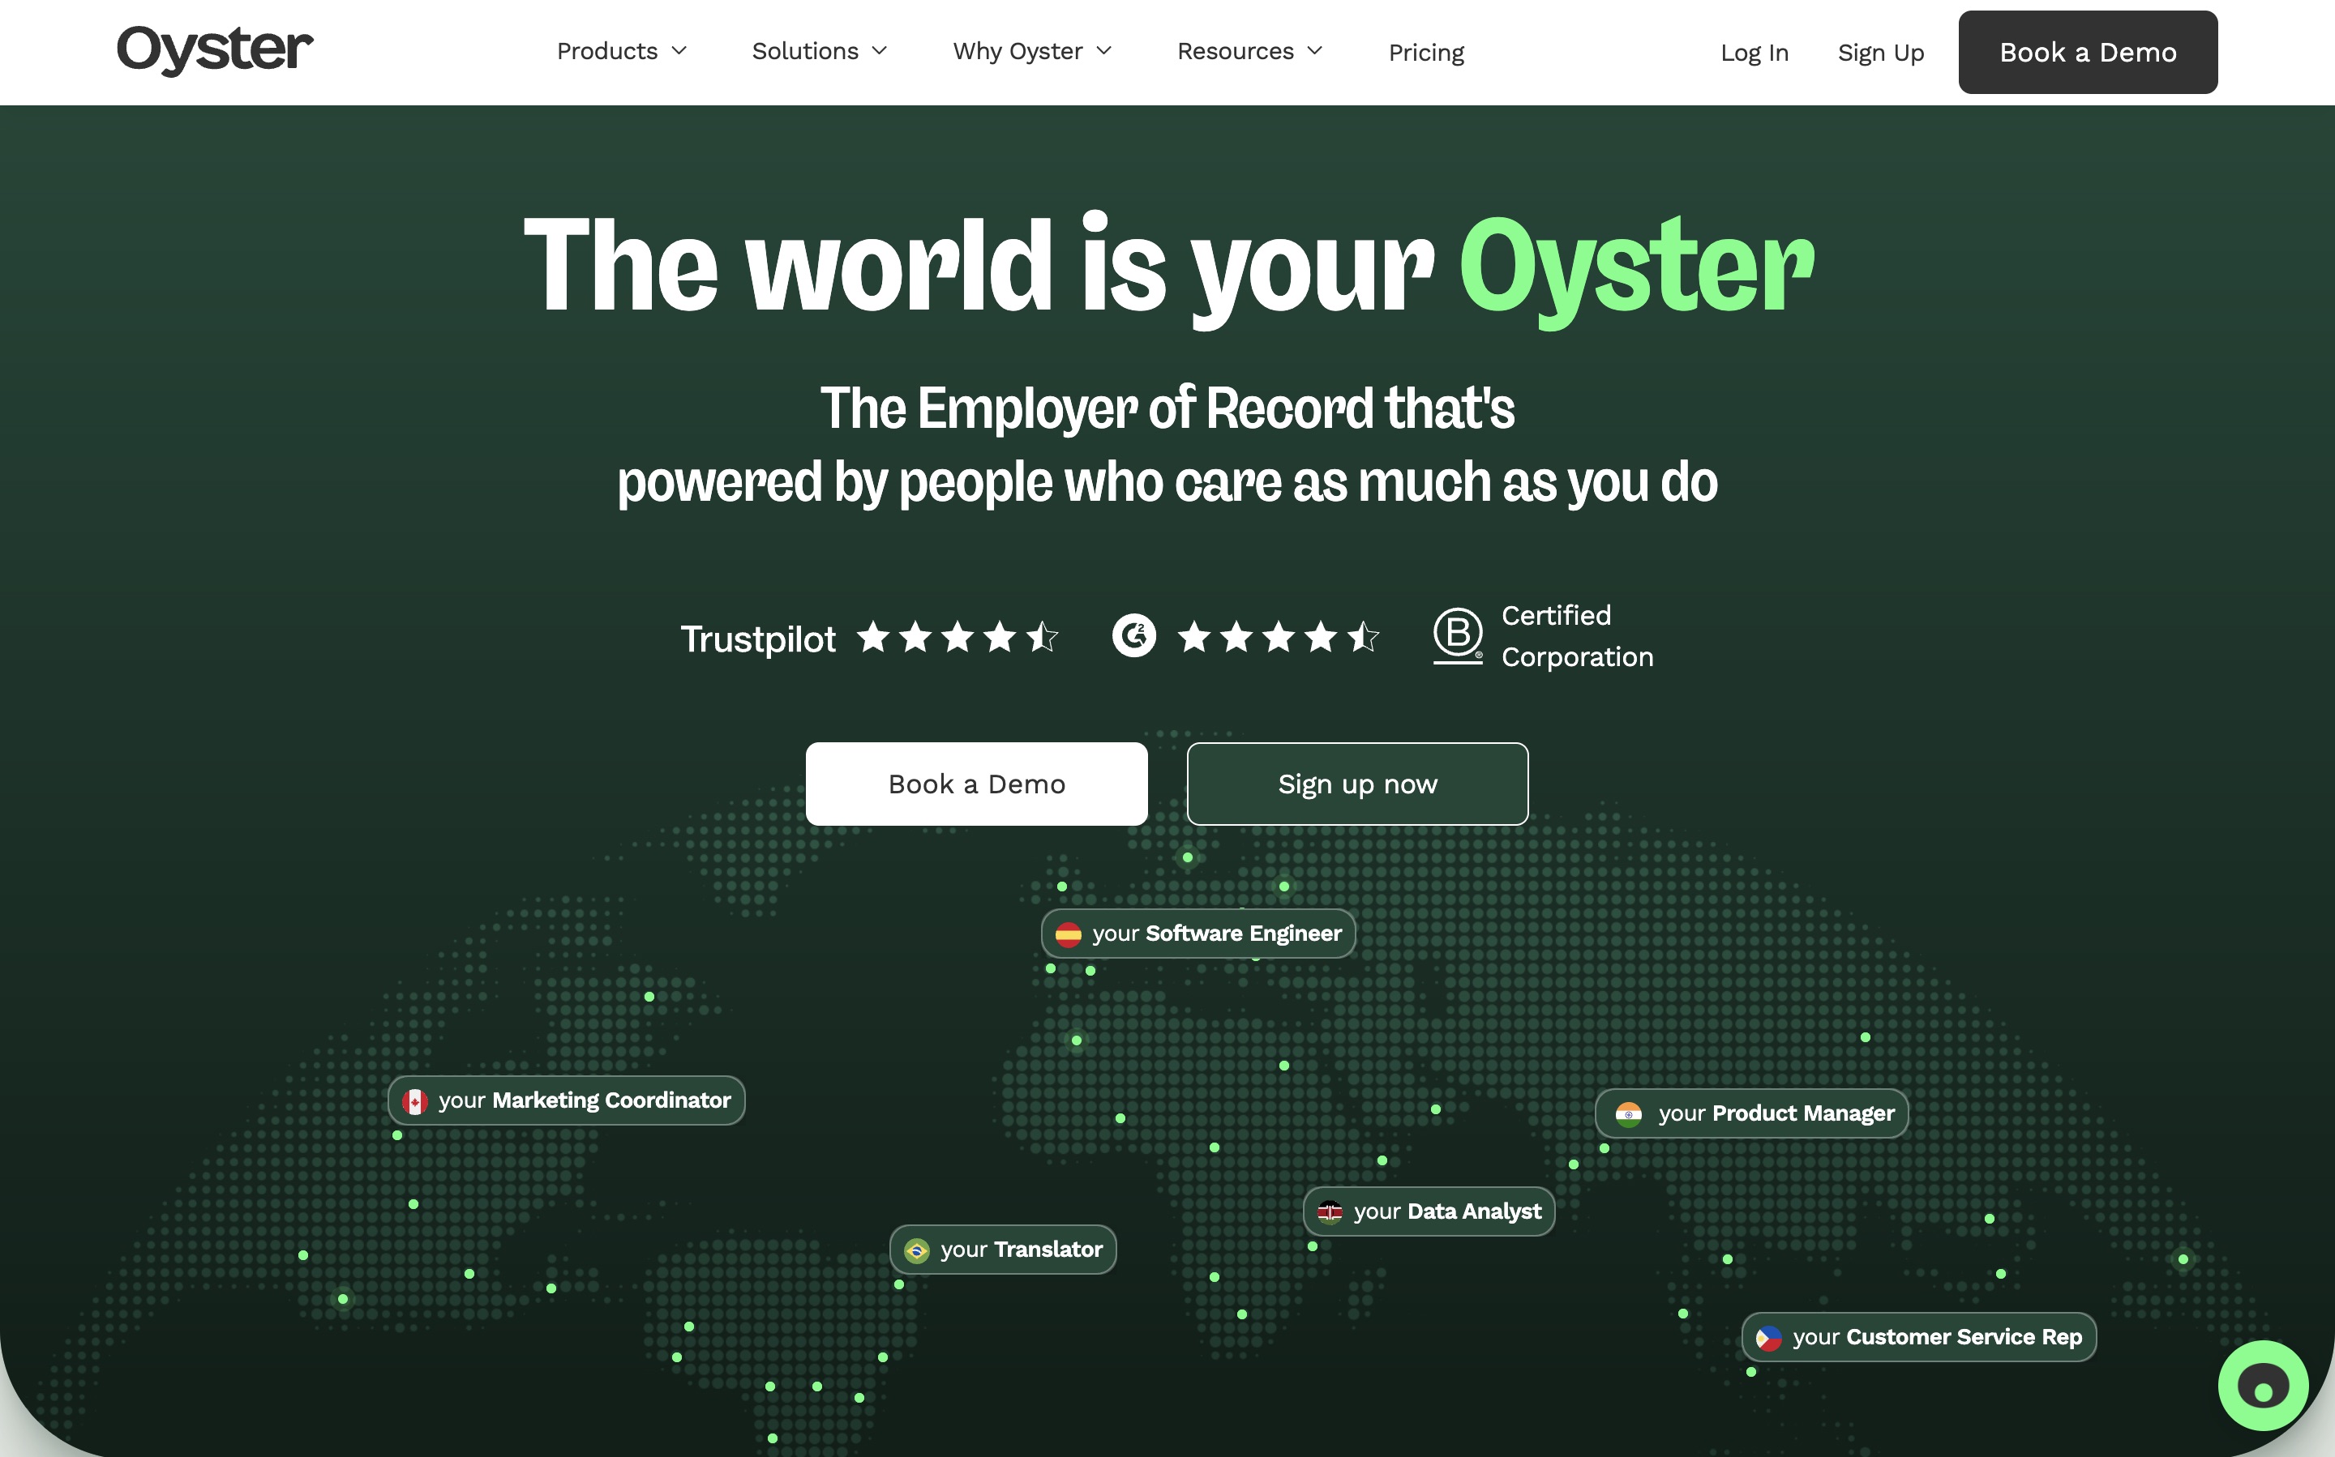This screenshot has height=1457, width=2335.
Task: Click the Log In link
Action: (1754, 52)
